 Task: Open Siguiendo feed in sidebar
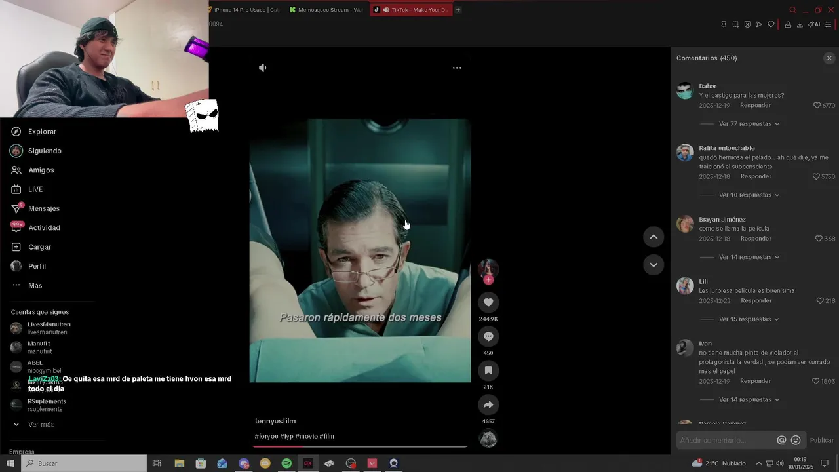(37, 151)
